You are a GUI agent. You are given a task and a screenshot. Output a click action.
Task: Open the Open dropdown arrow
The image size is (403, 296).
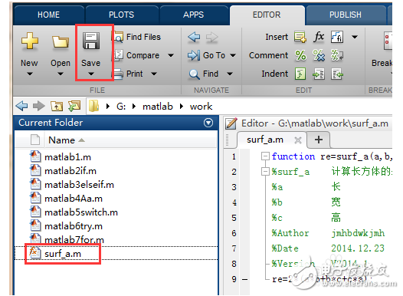click(x=61, y=74)
